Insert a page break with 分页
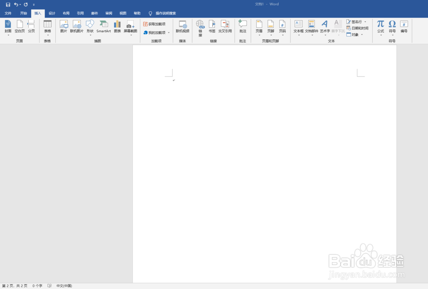Viewport: 428px width, 289px height. [31, 27]
